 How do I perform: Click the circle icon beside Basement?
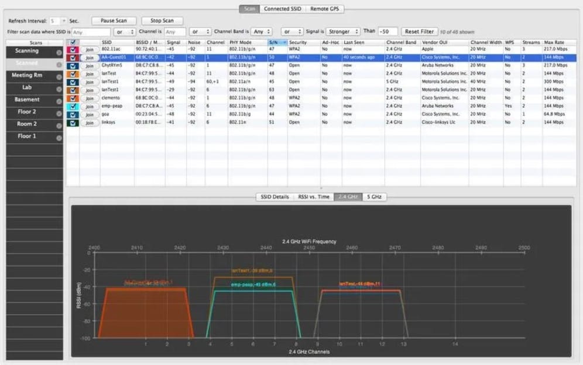point(59,101)
